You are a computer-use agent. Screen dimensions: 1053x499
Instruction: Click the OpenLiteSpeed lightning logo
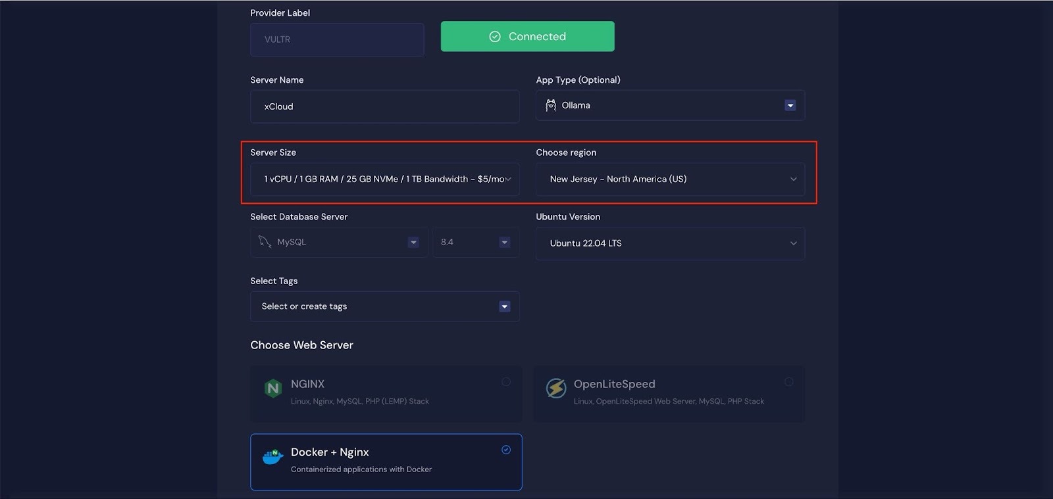556,389
